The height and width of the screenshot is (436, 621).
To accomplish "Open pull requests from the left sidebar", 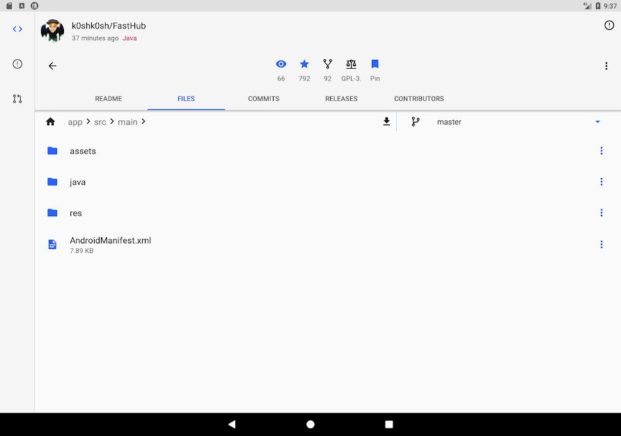I will [17, 99].
